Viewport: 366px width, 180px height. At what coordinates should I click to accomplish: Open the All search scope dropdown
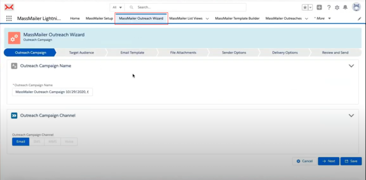coord(117,7)
